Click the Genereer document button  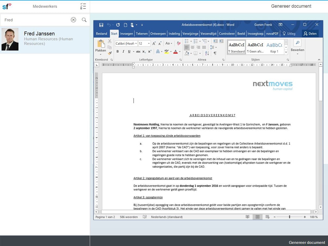click(x=307, y=242)
